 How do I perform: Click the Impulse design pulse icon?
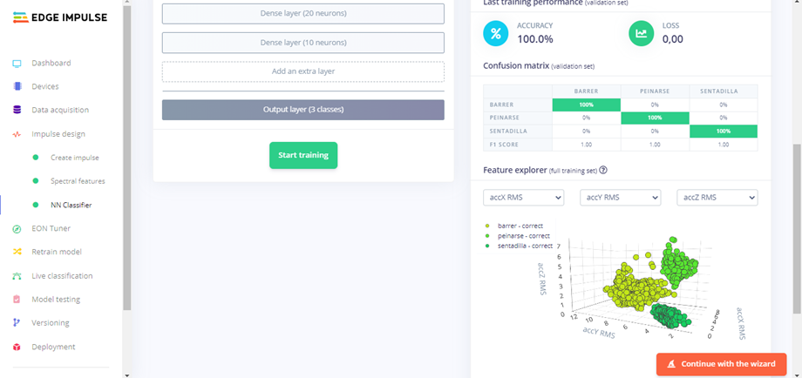[x=17, y=134]
